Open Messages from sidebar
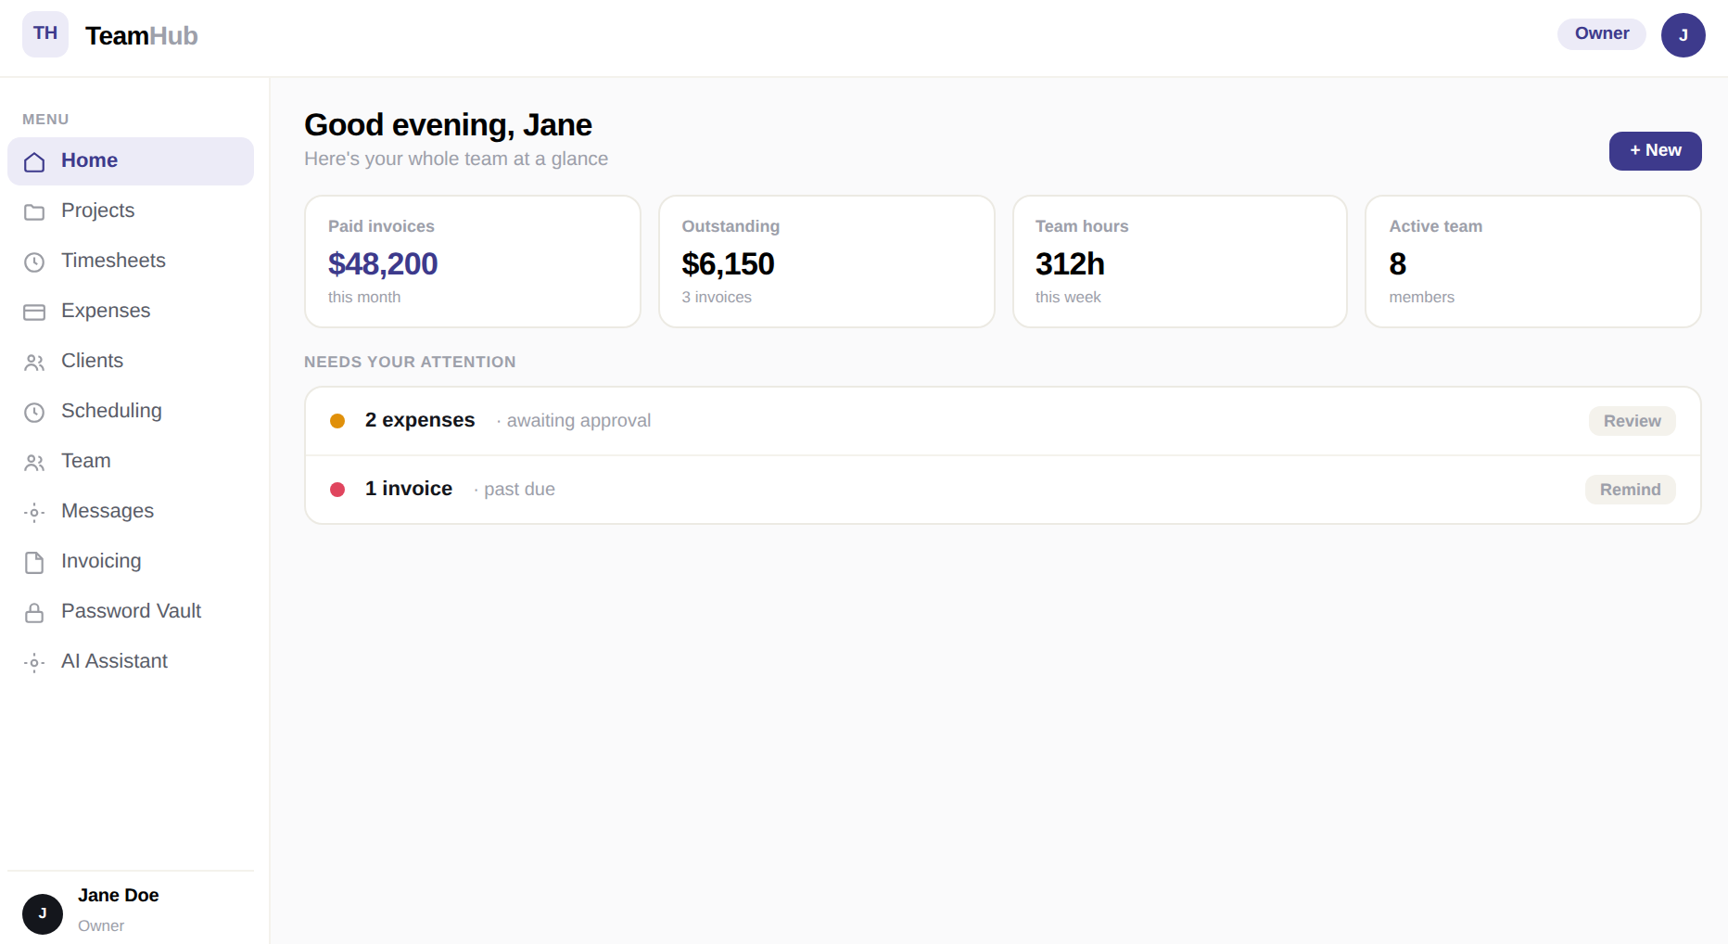The image size is (1728, 944). point(131,512)
